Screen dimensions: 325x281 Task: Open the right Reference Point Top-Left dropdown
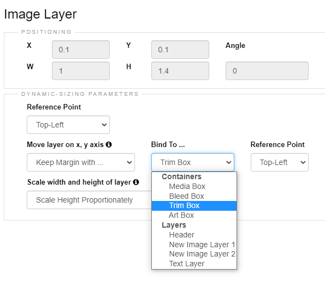[280, 162]
